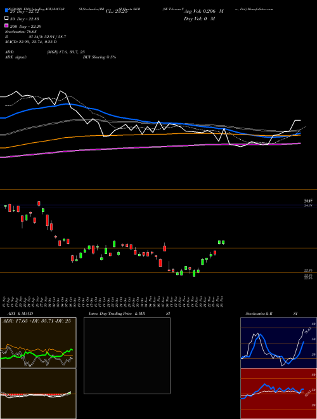Click the 'Intra Day Trading Price & MR' title
This screenshot has height=419, width=317.
[x=117, y=314]
